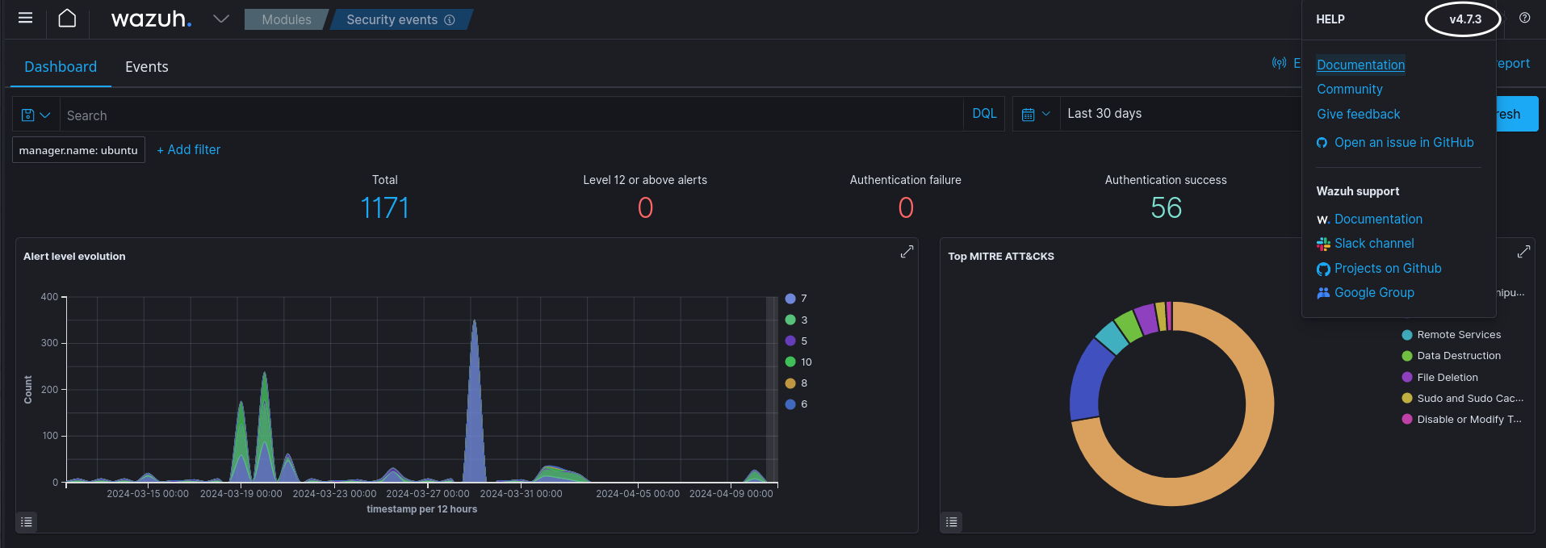The height and width of the screenshot is (548, 1546).
Task: Click the blue donut chart segment
Action: tap(1087, 379)
